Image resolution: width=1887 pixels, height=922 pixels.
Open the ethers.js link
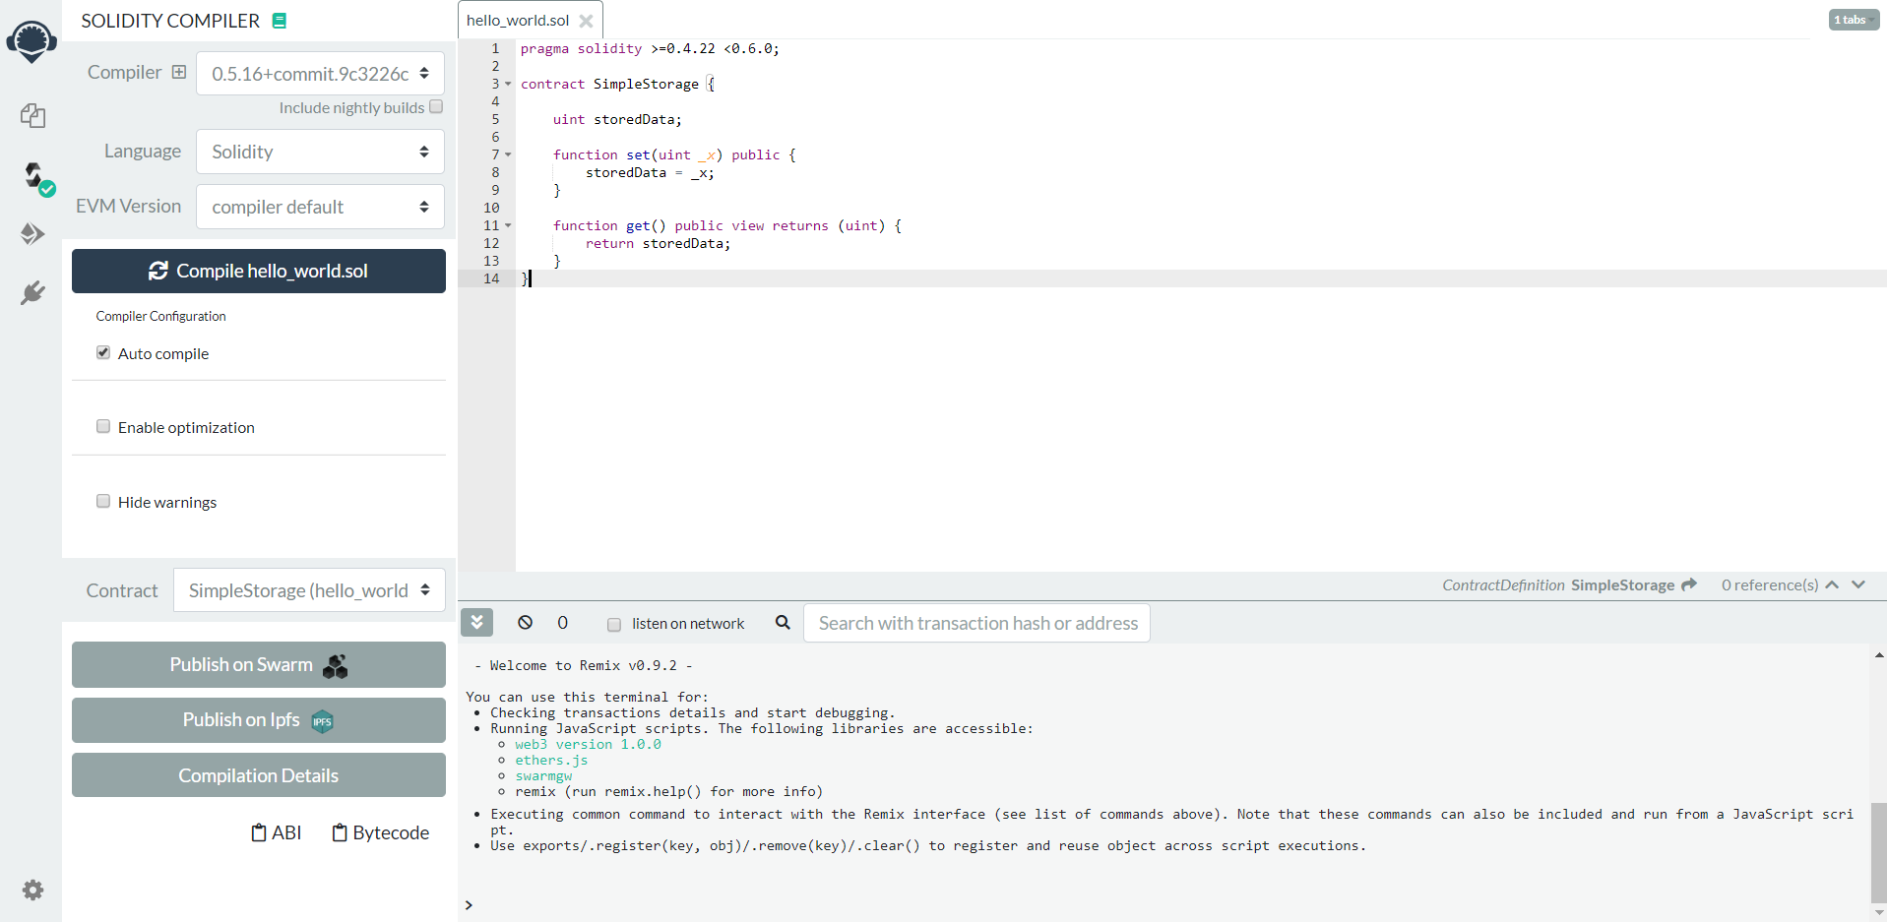(551, 760)
